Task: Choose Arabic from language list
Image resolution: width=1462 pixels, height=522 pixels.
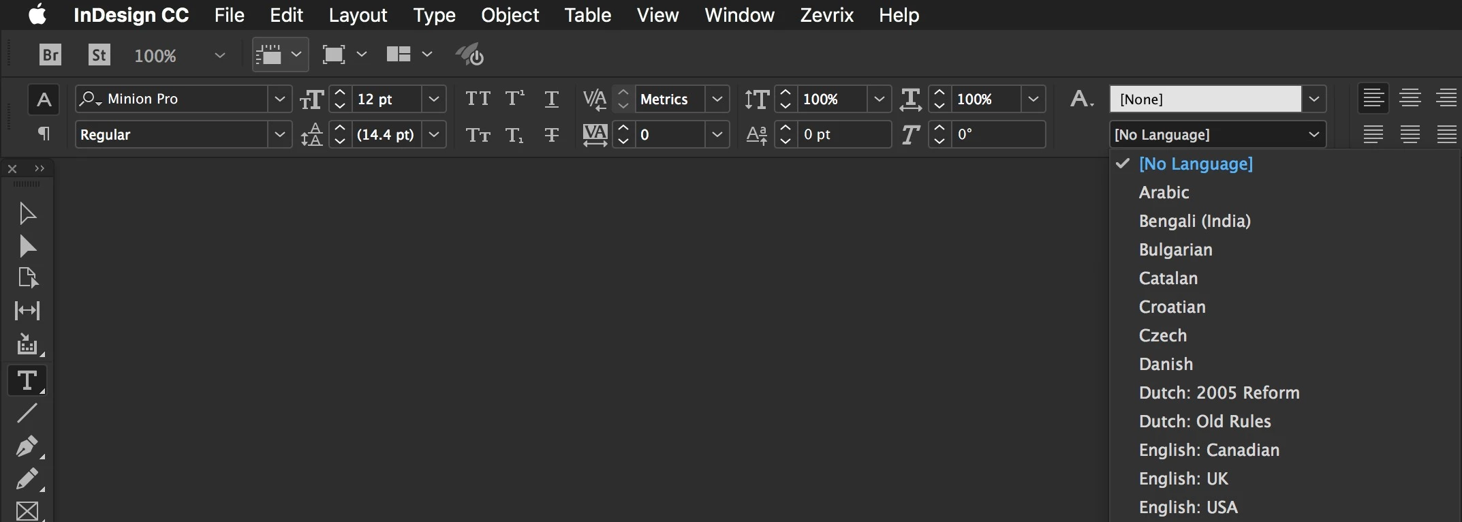Action: coord(1164,192)
